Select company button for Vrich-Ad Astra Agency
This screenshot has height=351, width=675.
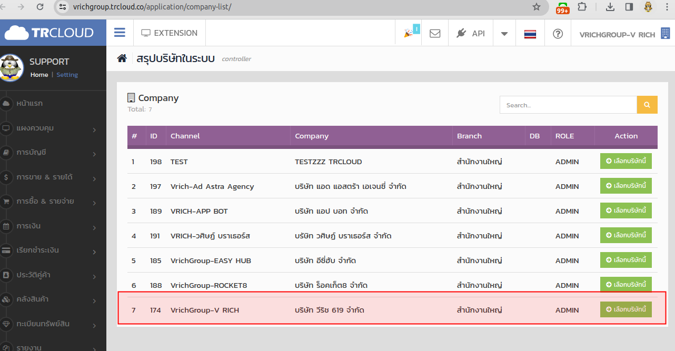click(626, 186)
